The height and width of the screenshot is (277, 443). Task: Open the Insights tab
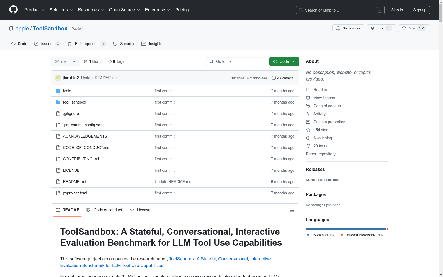152,44
